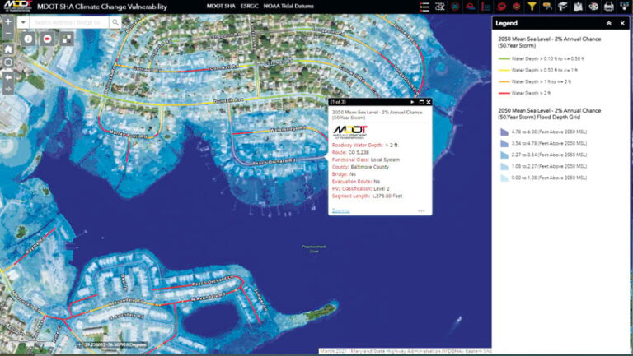633x356 pixels.
Task: Click the red oval ring header icon
Action: [501, 7]
